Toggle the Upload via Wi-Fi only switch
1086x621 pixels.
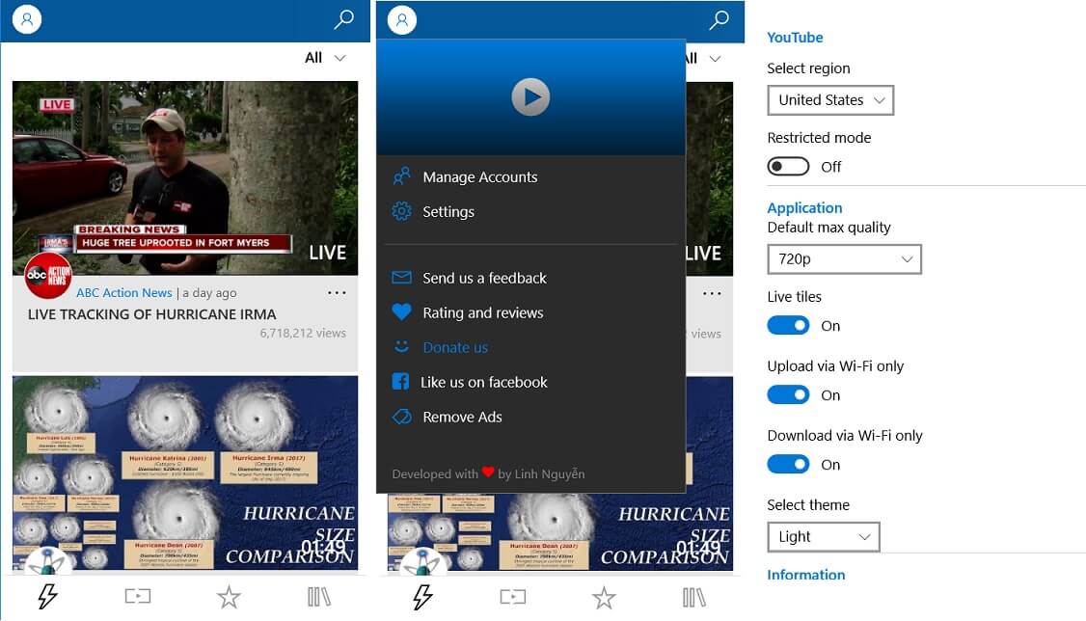click(788, 394)
